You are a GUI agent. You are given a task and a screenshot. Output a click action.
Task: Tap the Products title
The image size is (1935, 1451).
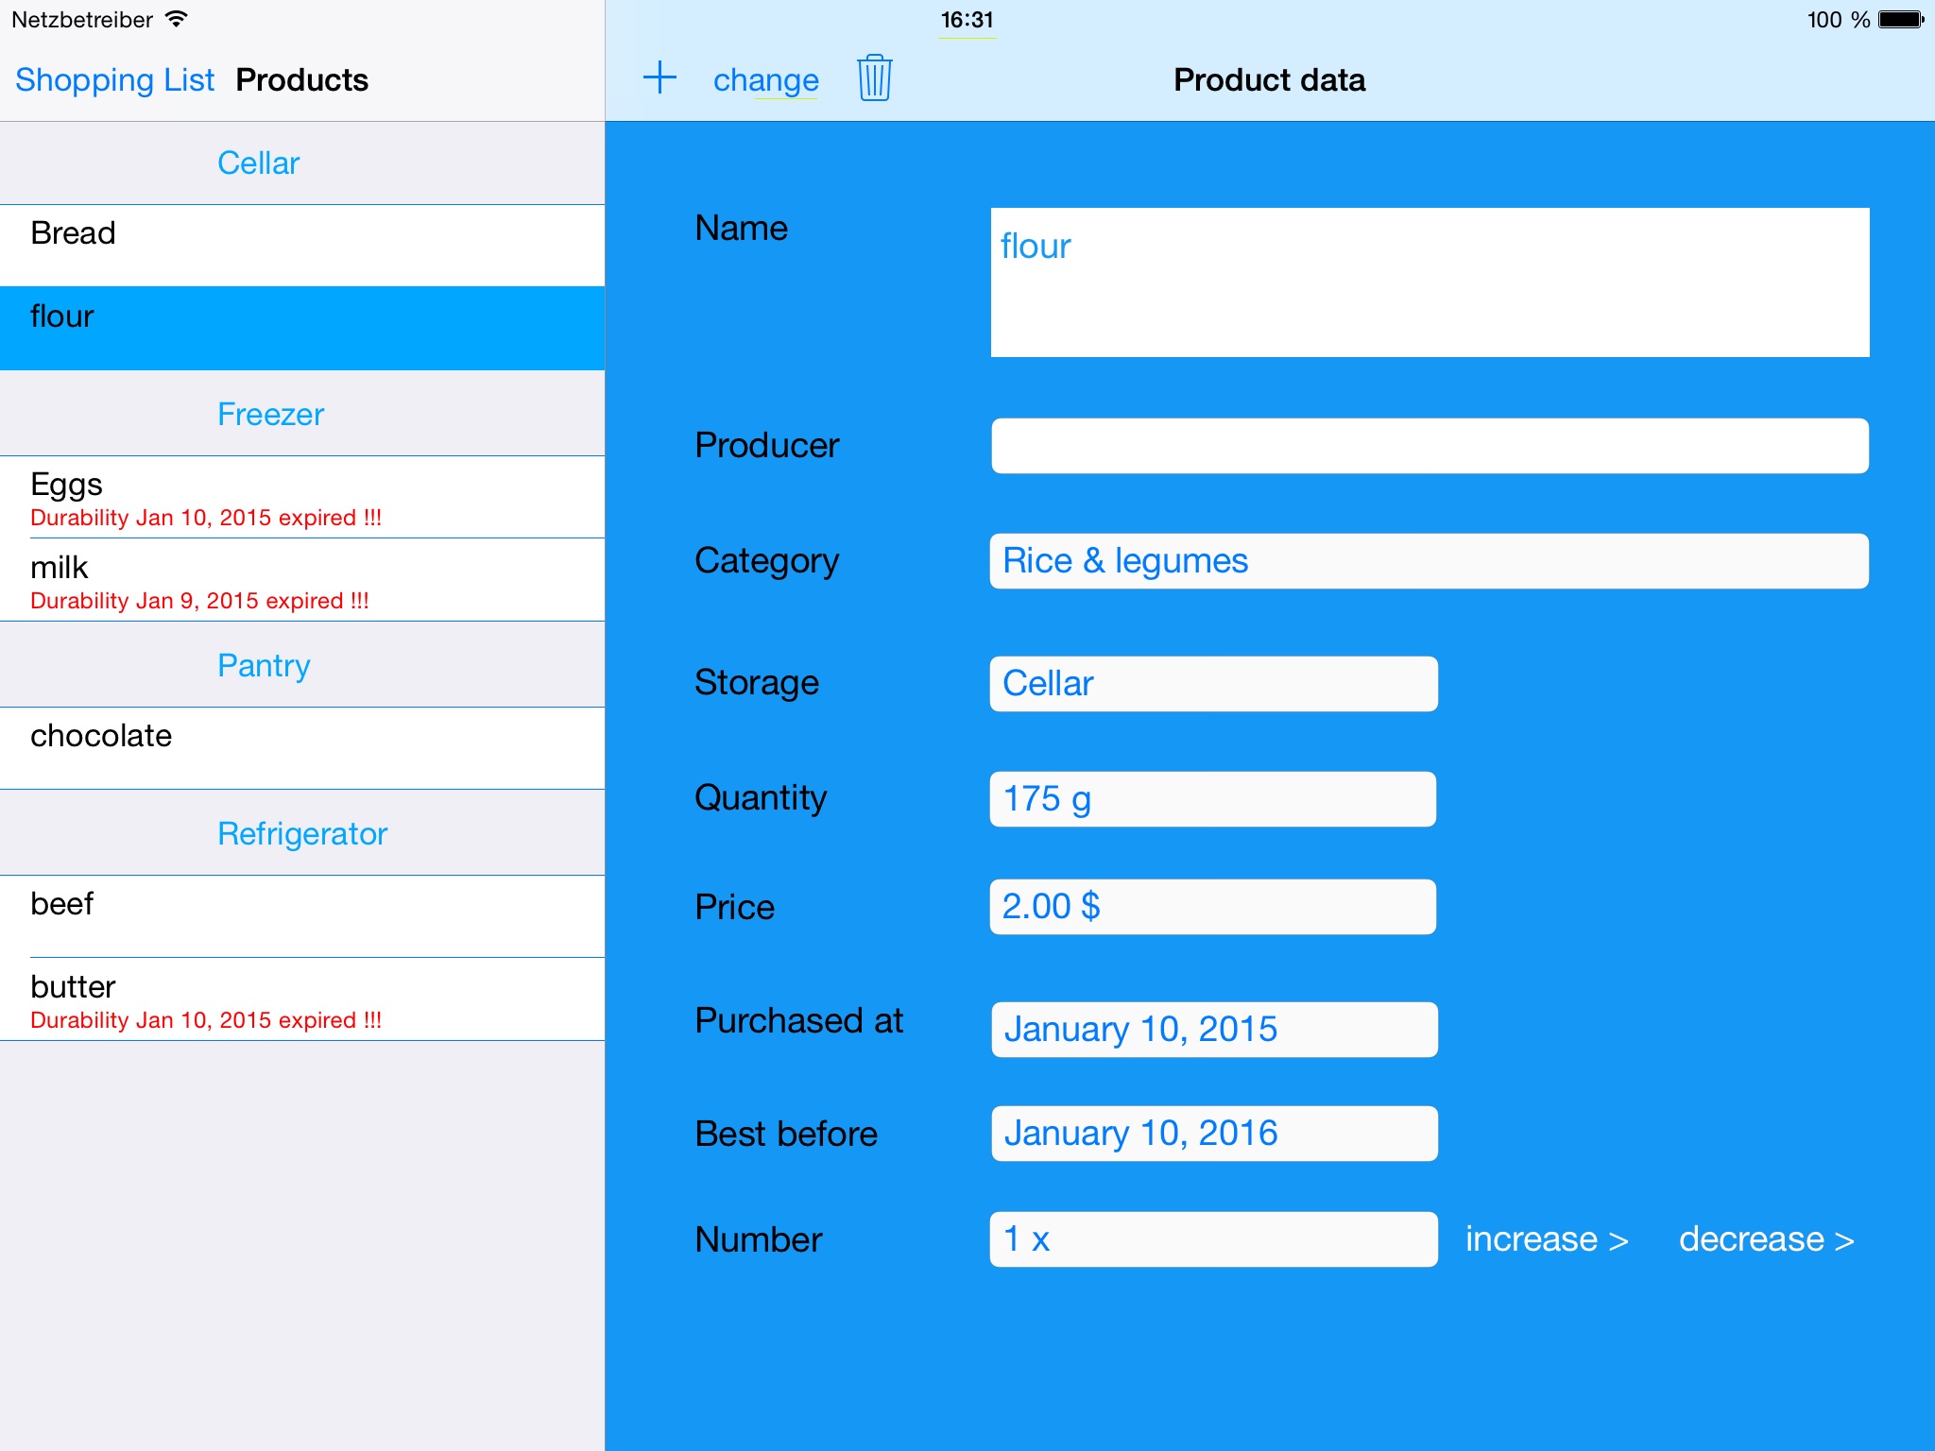[302, 79]
